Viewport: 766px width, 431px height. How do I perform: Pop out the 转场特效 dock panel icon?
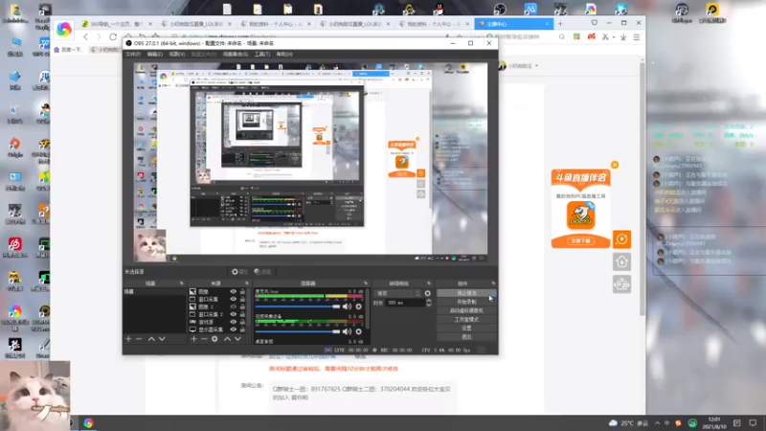(429, 284)
